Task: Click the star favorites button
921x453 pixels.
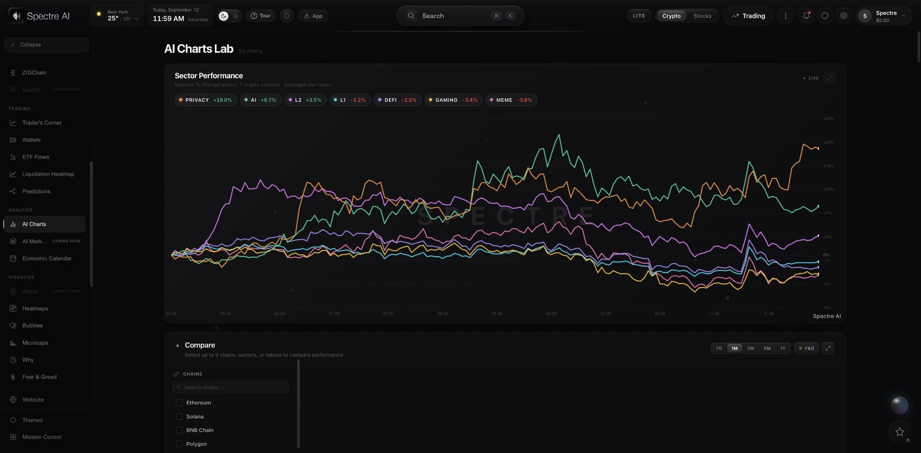Action: 900,432
